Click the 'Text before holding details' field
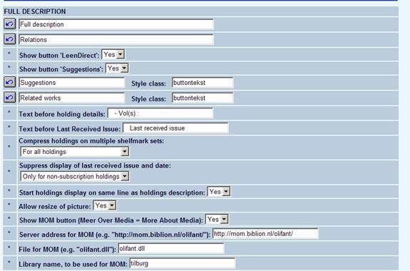The width and height of the screenshot is (410, 271). pyautogui.click(x=160, y=113)
